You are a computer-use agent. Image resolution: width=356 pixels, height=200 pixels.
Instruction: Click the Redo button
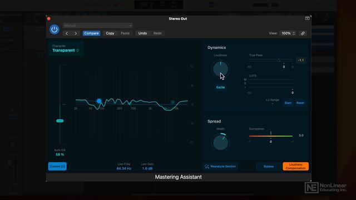(157, 33)
